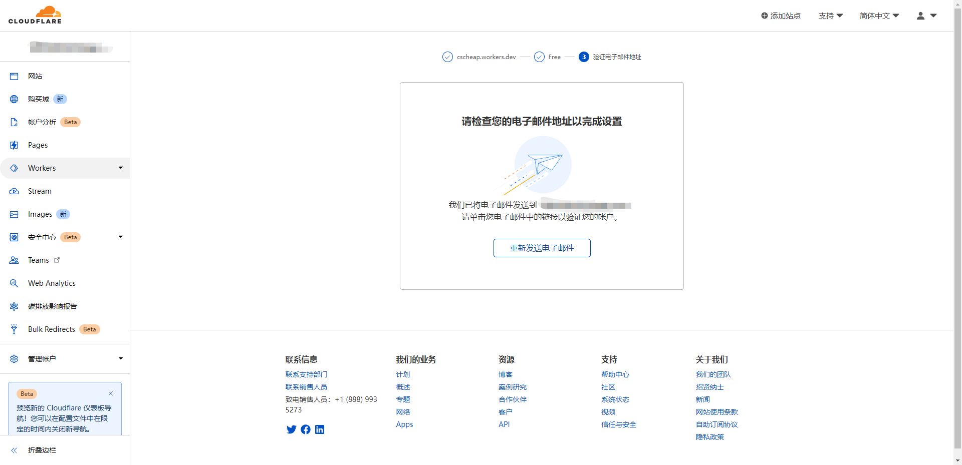Screen dimensions: 962x465
Task: Click the Free plan step checkmark
Action: (539, 57)
